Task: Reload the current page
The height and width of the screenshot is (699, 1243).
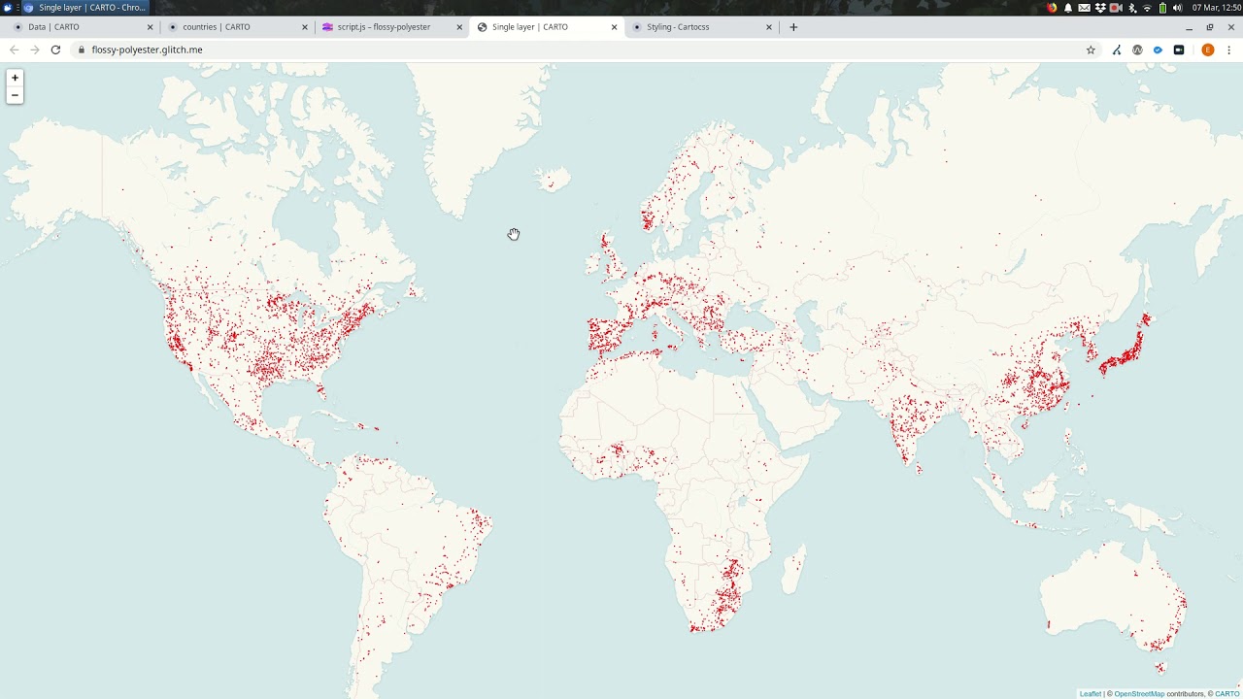Action: (x=55, y=50)
